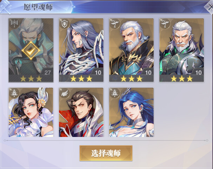Click the plant class icon on black-gold elder

[x=114, y=24]
